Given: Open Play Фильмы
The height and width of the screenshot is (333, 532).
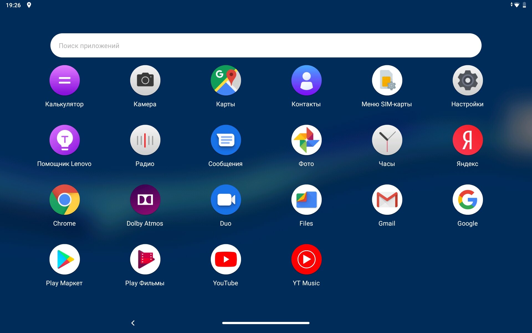Looking at the screenshot, I should (x=145, y=259).
